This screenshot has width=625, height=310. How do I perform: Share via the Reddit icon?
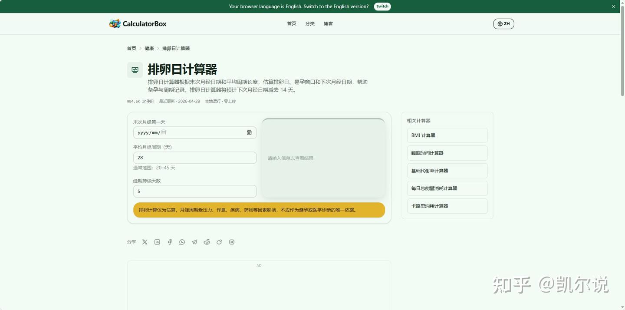[207, 242]
